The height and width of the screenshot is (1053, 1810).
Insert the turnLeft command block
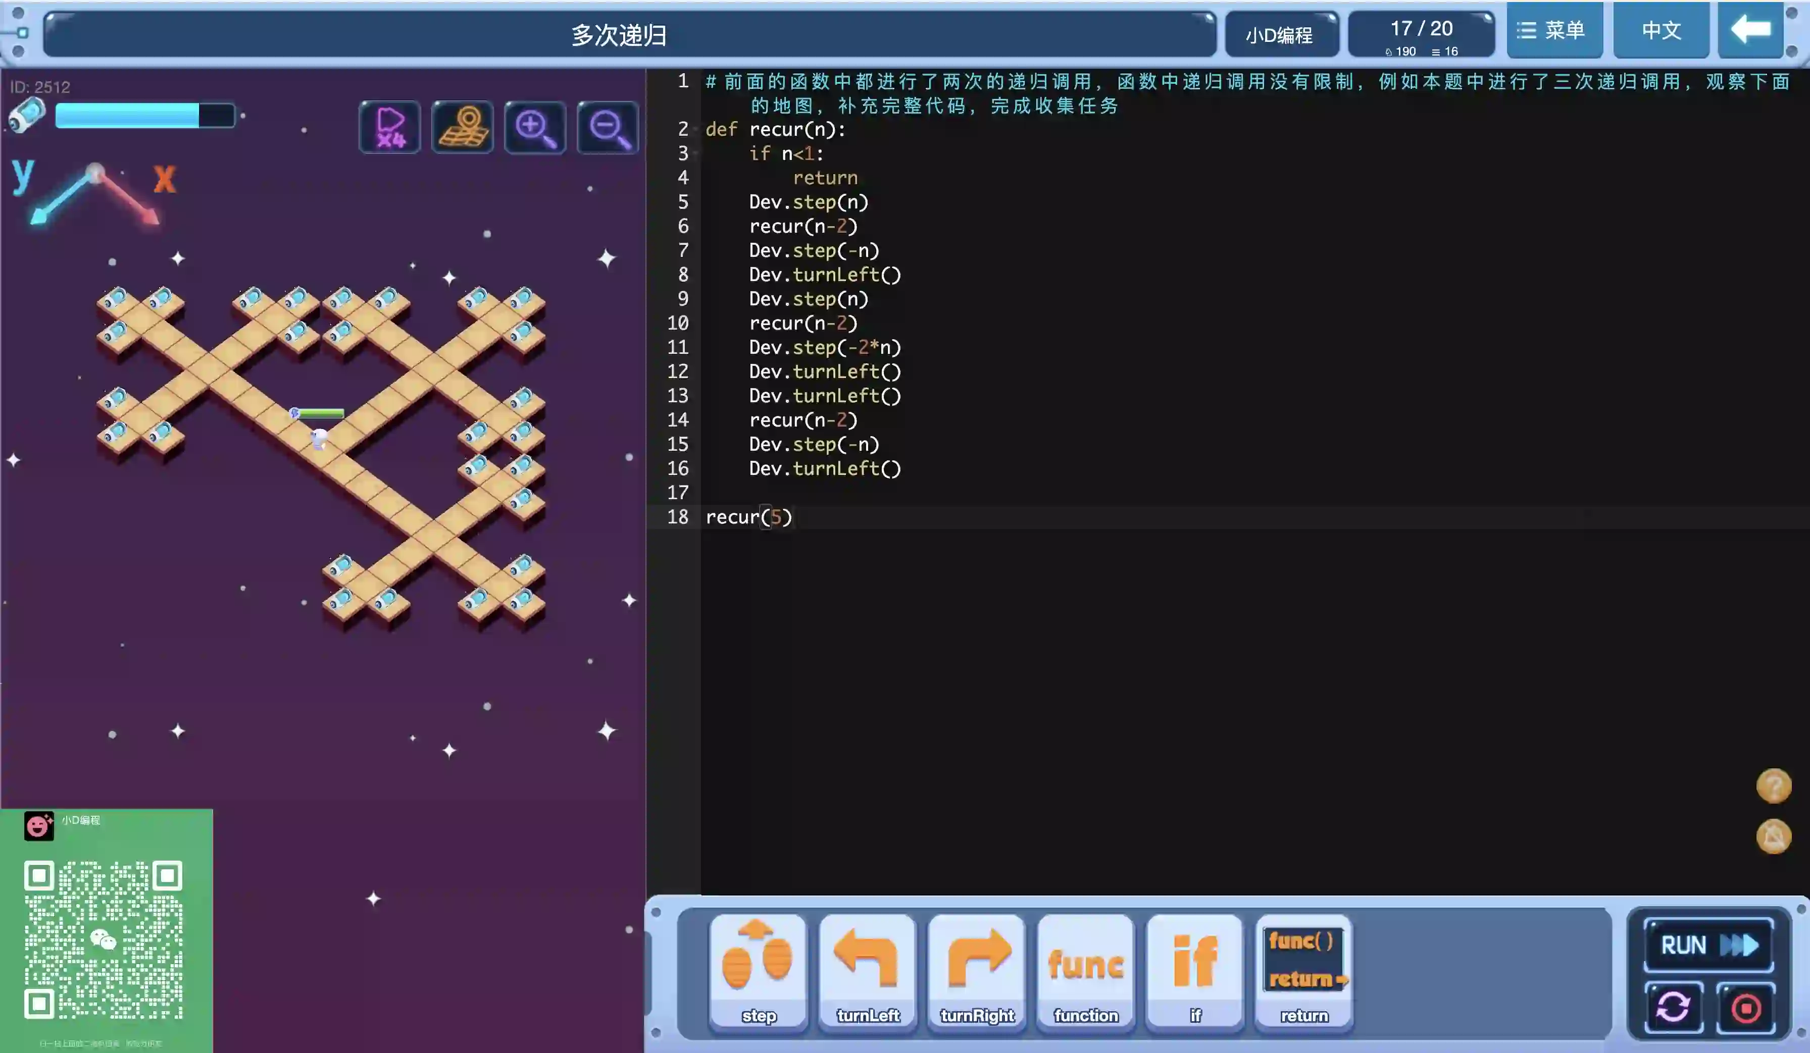coord(868,970)
